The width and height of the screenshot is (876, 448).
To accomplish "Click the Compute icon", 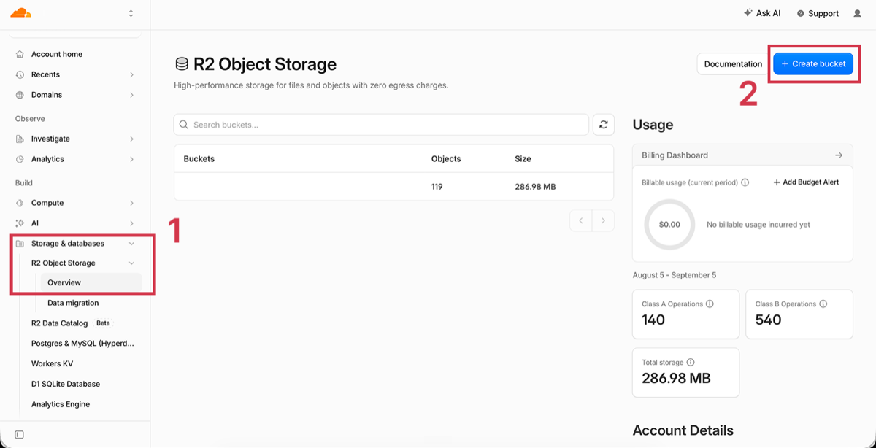I will coord(20,203).
